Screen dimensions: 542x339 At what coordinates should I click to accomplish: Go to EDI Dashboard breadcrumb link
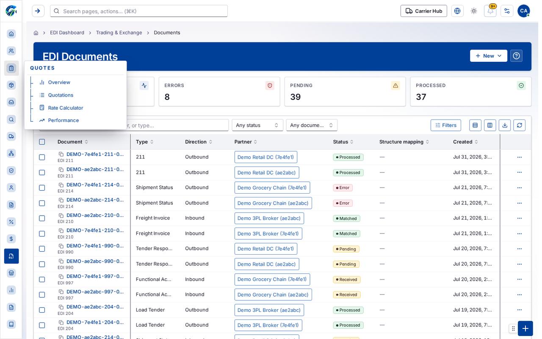point(67,33)
